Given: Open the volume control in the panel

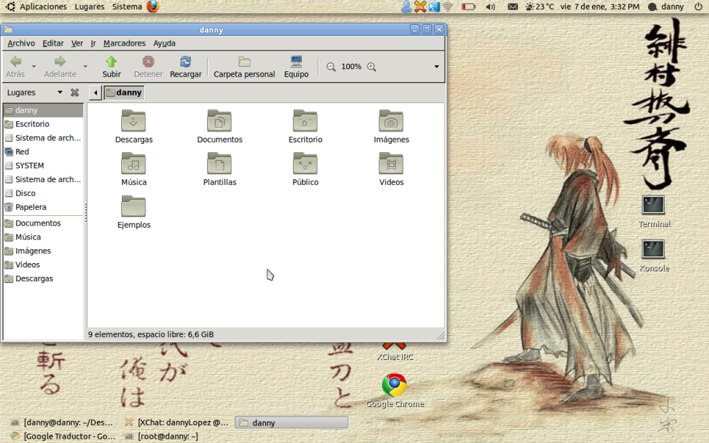Looking at the screenshot, I should coord(491,7).
